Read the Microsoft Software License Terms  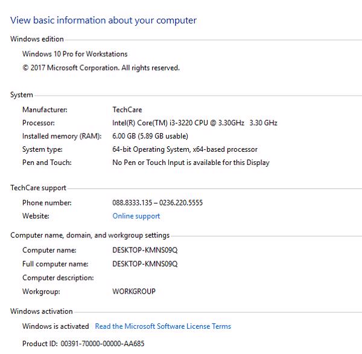pos(163,326)
